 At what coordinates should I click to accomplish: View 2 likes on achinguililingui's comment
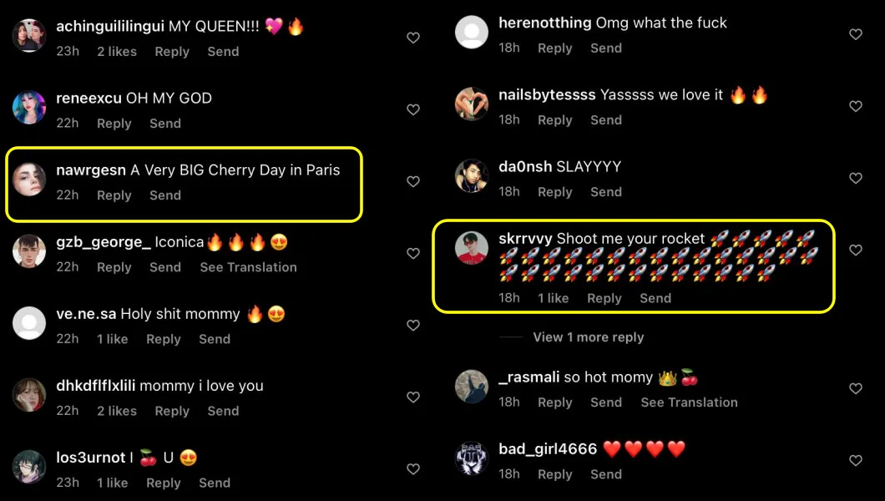pos(117,51)
